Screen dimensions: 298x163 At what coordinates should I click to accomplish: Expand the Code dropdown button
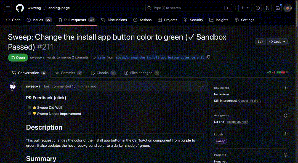click(x=277, y=42)
